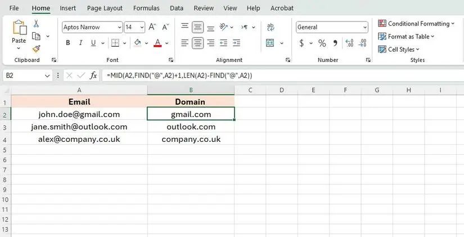Open font name dropdown Aptos Narrow

[x=120, y=27]
